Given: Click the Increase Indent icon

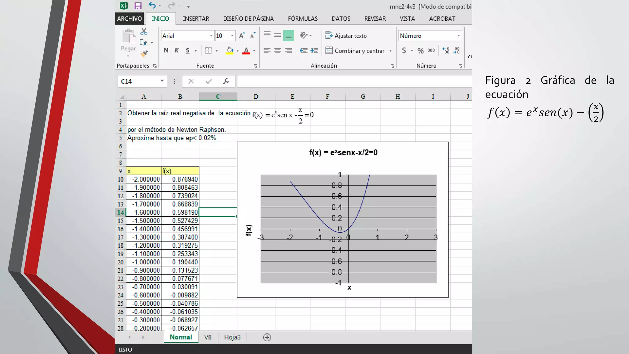Looking at the screenshot, I should 314,50.
